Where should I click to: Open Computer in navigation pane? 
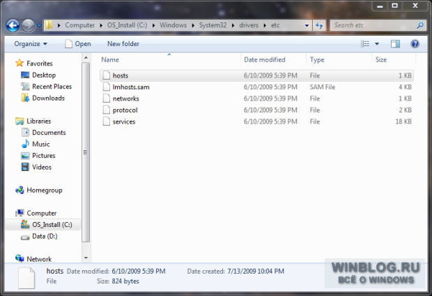36,213
